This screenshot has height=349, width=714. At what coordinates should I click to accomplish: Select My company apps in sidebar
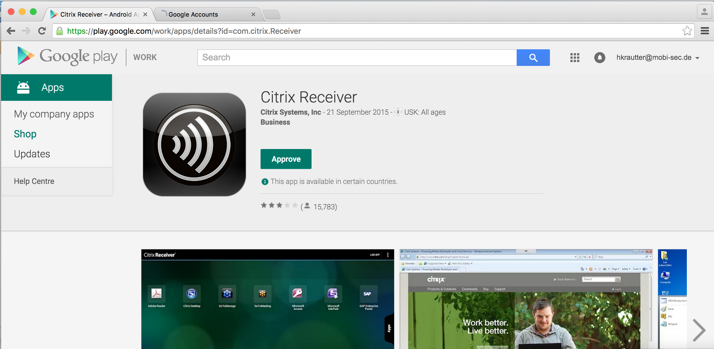(54, 114)
